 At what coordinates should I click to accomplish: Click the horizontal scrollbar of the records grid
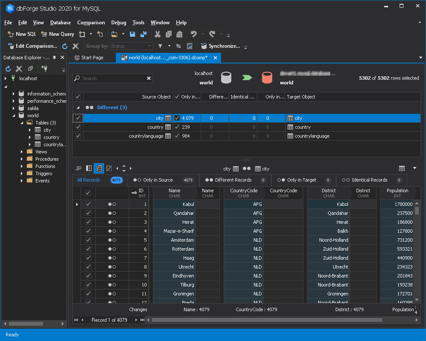(x=267, y=320)
